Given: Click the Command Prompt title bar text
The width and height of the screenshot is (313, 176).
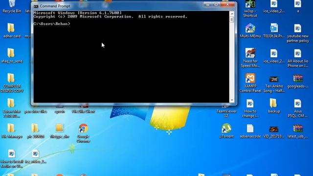Looking at the screenshot, I should point(55,6).
